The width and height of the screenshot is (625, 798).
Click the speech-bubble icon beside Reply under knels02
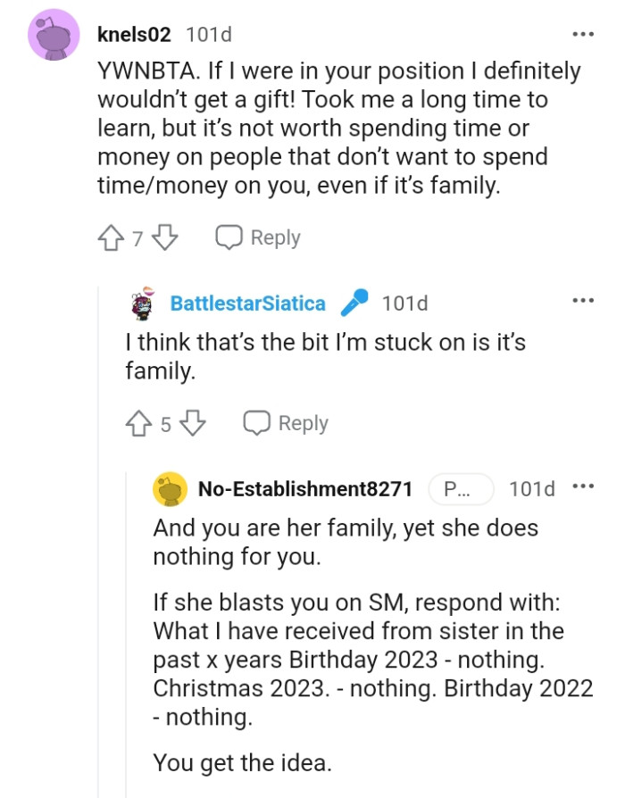coord(229,237)
